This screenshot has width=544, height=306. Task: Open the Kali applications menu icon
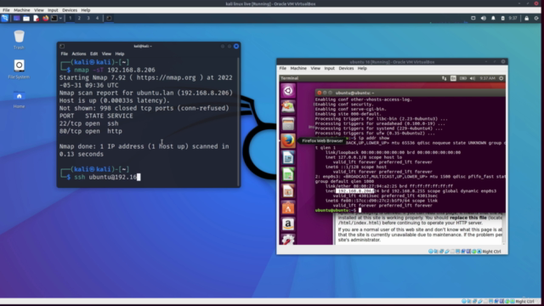(5, 18)
